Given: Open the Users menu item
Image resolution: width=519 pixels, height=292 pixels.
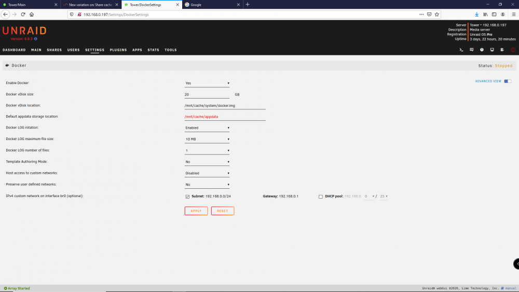Looking at the screenshot, I should (x=74, y=50).
